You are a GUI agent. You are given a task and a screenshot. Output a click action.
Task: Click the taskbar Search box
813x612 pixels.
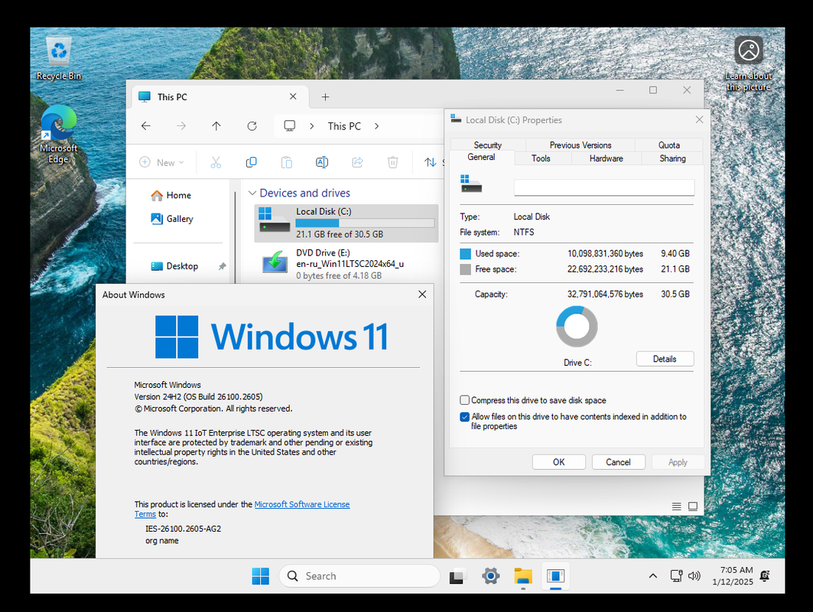coord(359,576)
